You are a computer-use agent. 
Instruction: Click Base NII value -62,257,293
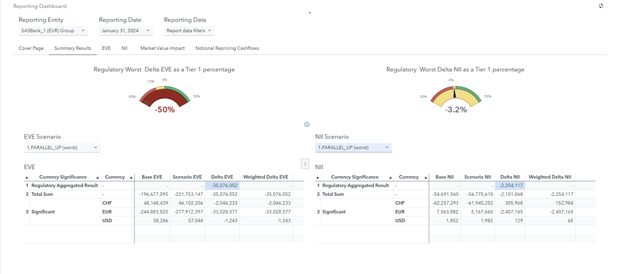[x=445, y=203]
